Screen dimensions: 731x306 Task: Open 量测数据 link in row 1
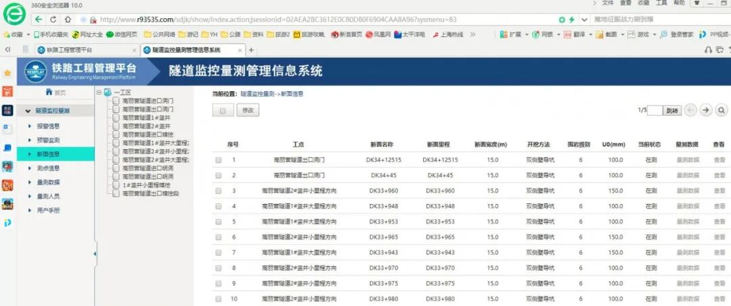(687, 160)
